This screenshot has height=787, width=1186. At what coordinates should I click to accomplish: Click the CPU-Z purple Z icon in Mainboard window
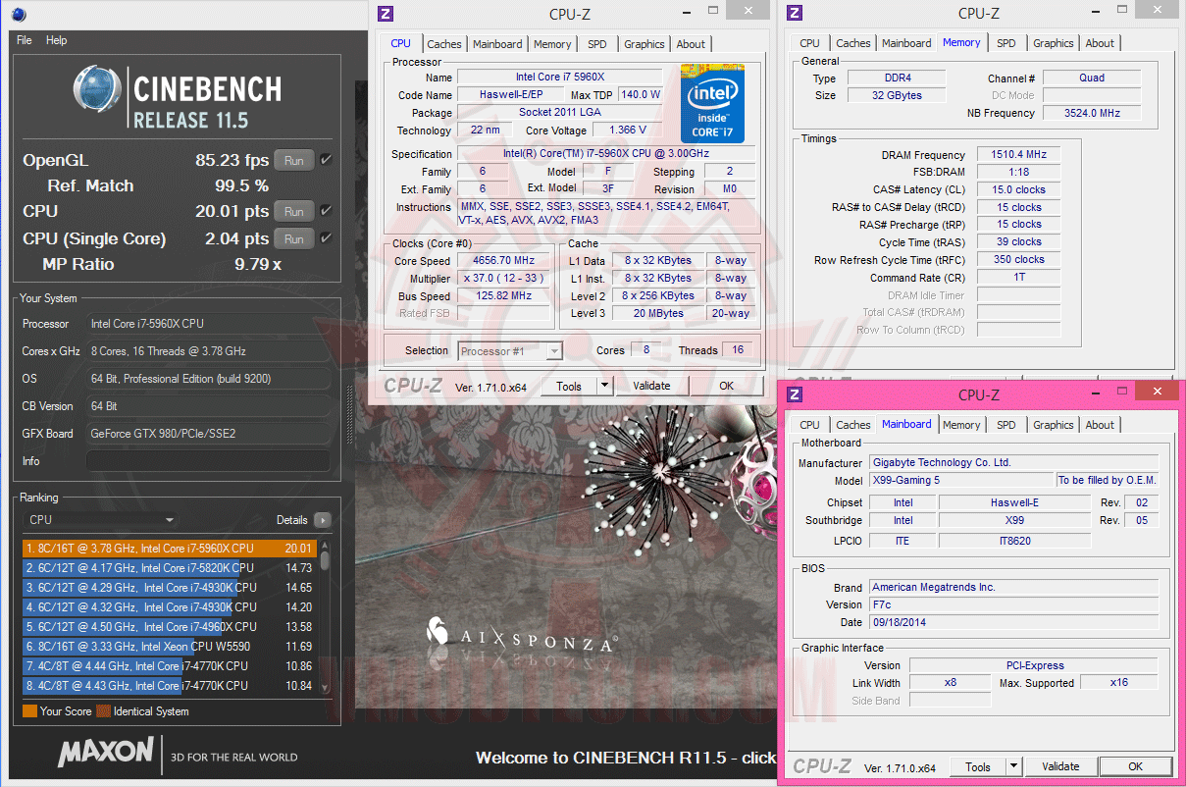795,394
